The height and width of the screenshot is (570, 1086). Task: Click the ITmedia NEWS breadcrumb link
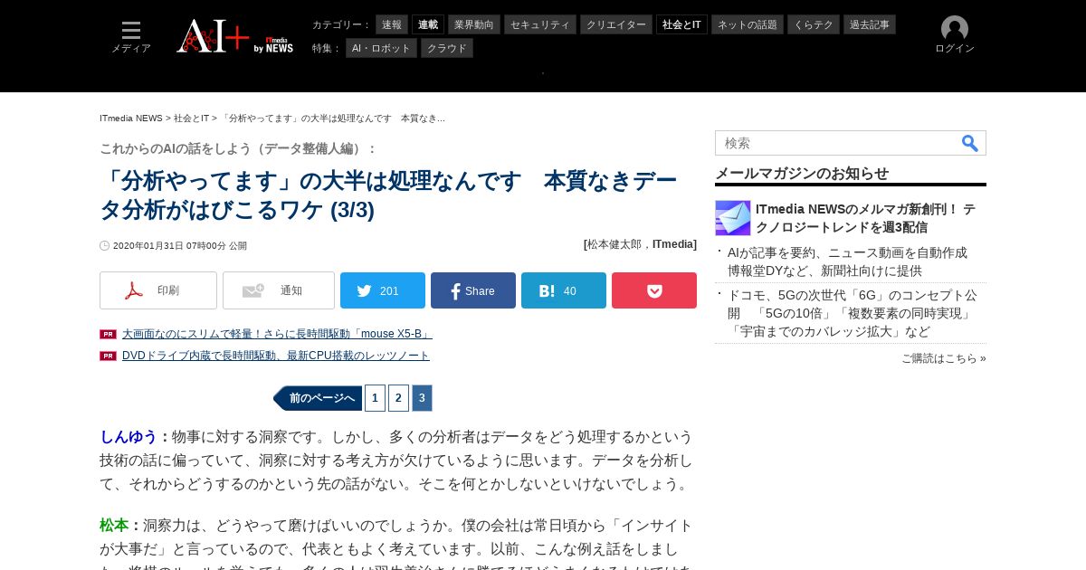(131, 119)
